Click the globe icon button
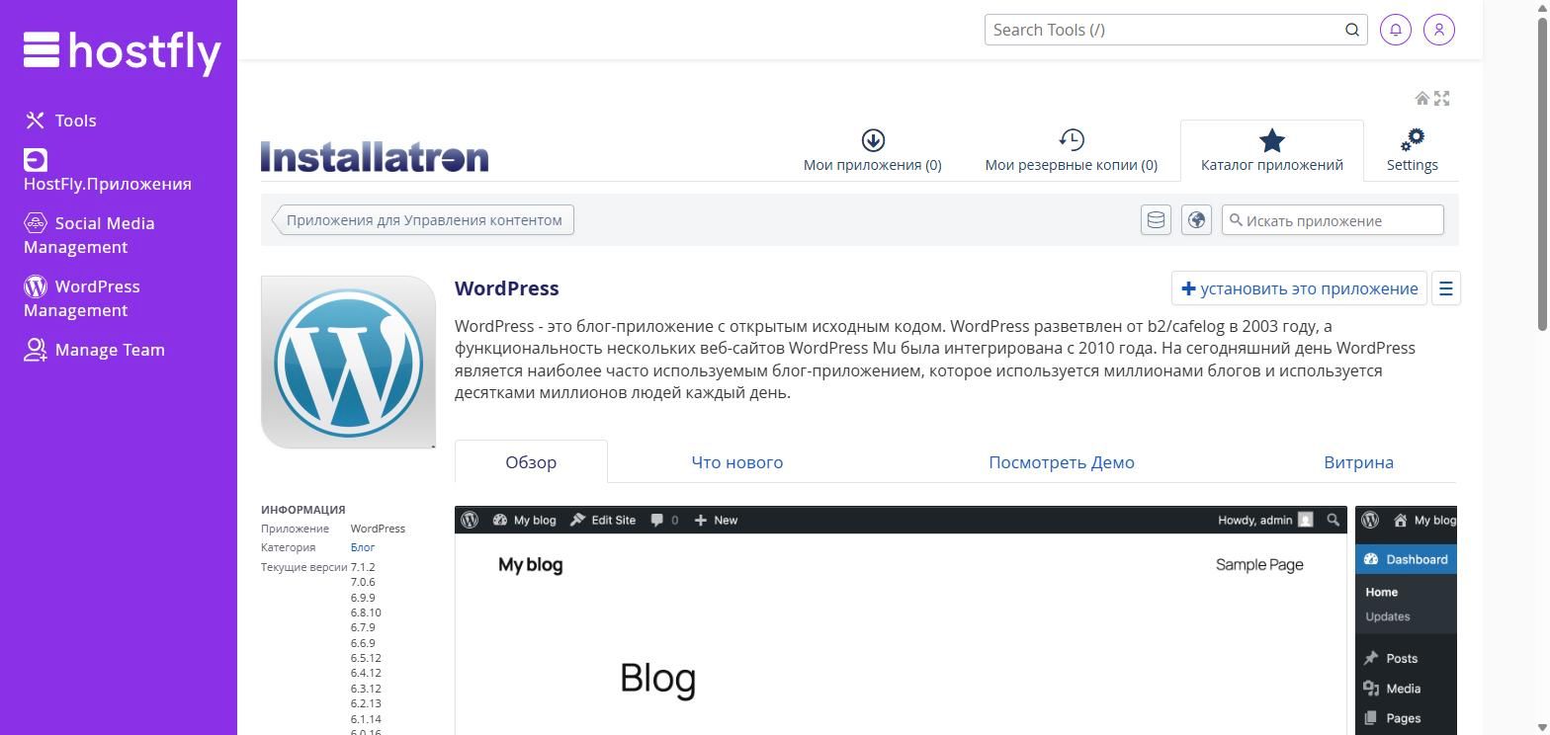This screenshot has height=735, width=1550. (x=1196, y=219)
